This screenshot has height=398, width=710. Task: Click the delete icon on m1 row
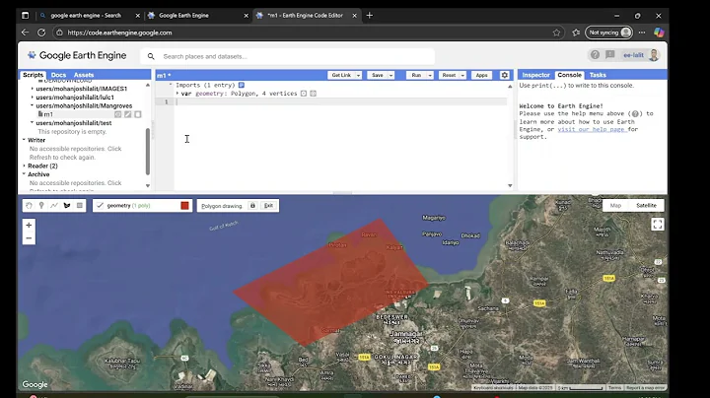click(138, 114)
